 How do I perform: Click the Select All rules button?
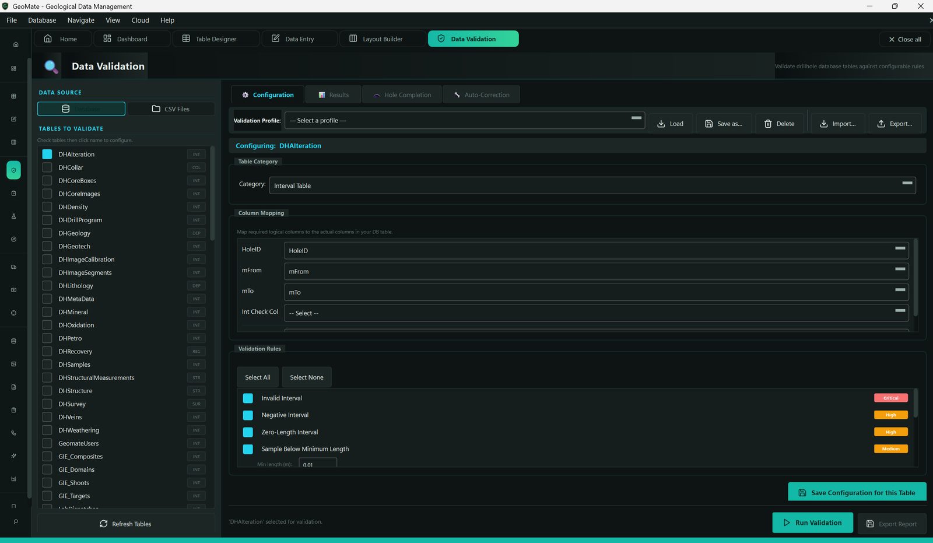(258, 377)
